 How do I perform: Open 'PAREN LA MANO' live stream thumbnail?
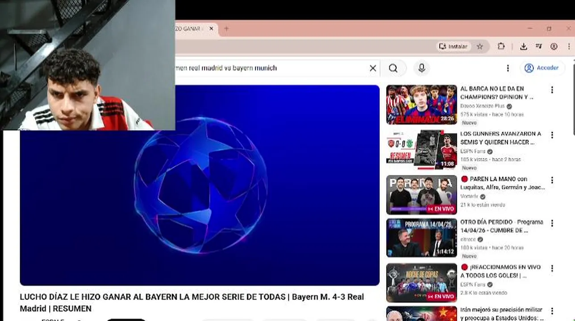point(421,195)
